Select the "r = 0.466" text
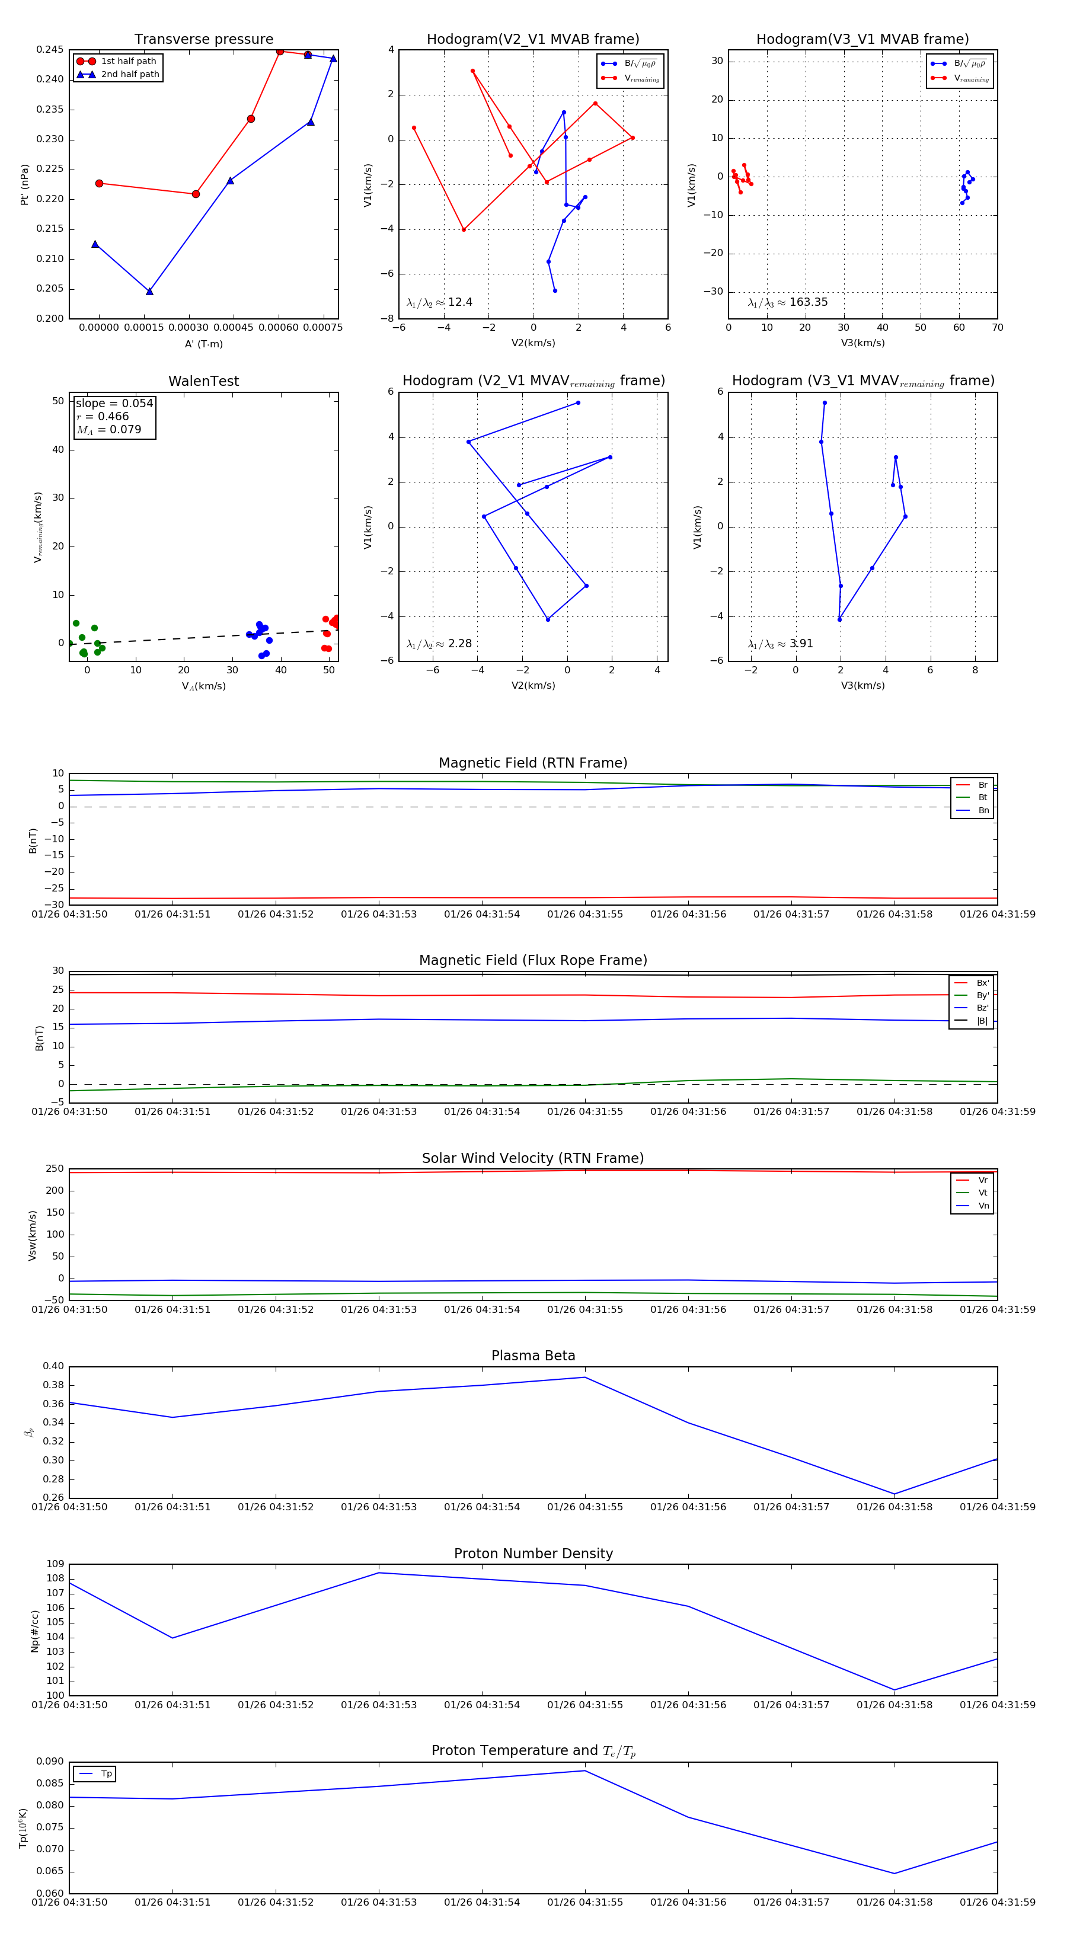The height and width of the screenshot is (1956, 1067). pos(103,416)
